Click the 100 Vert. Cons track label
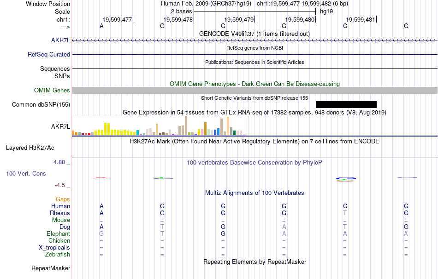The width and height of the screenshot is (438, 279). point(26,173)
